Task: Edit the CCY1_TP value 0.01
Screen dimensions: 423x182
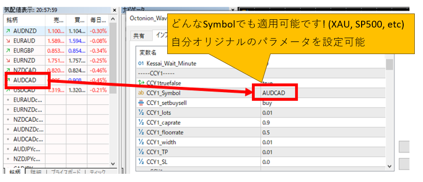Action: coord(323,152)
